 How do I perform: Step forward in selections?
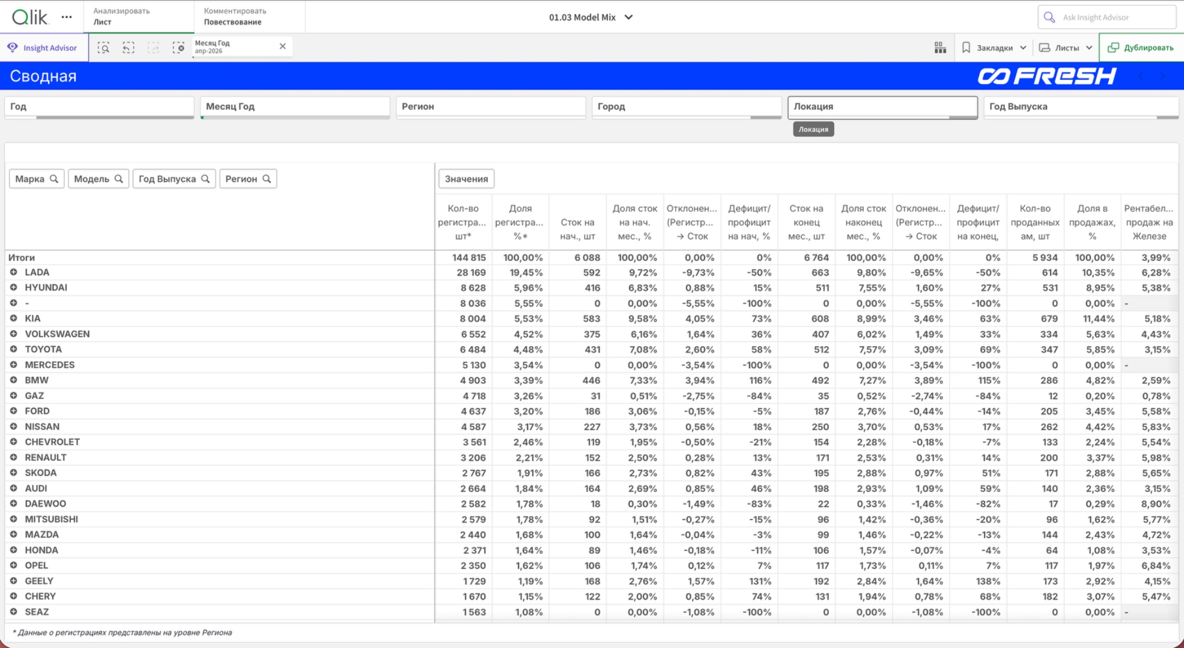tap(154, 48)
